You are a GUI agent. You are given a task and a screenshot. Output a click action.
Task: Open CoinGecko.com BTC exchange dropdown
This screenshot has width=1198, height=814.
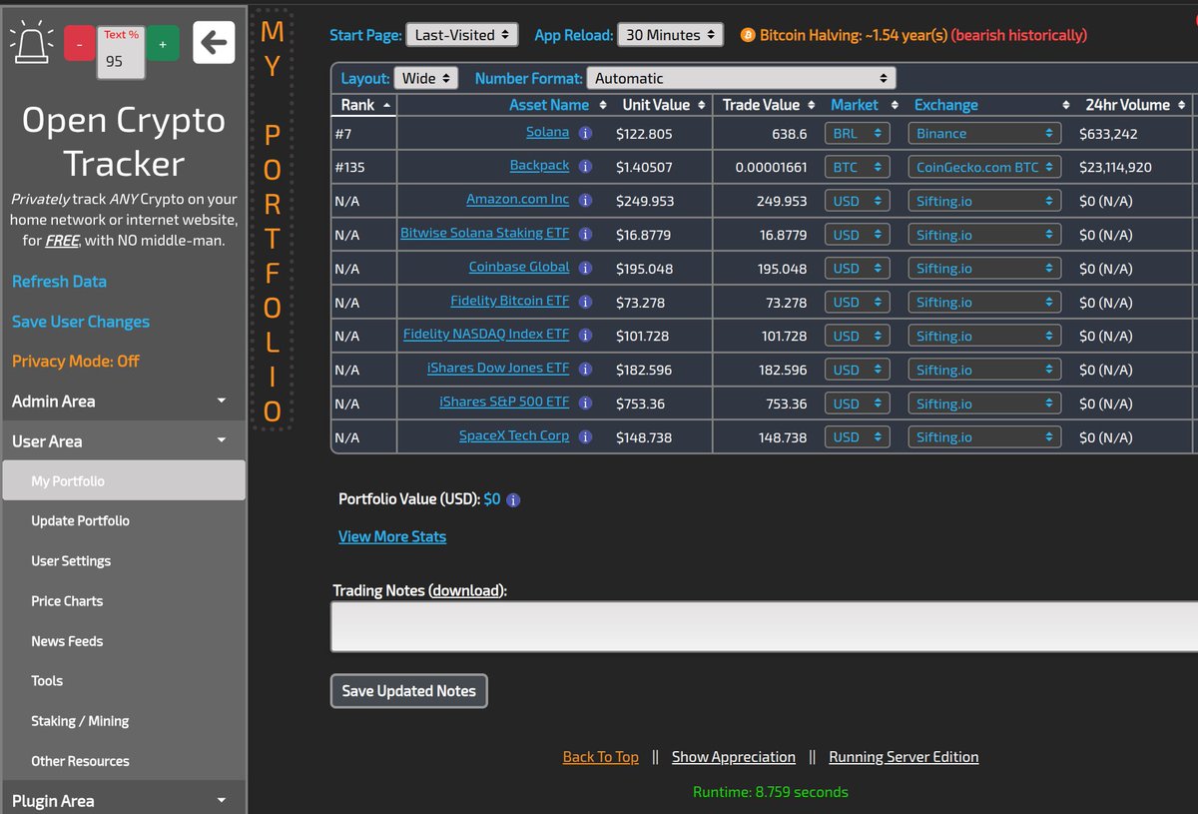click(984, 167)
